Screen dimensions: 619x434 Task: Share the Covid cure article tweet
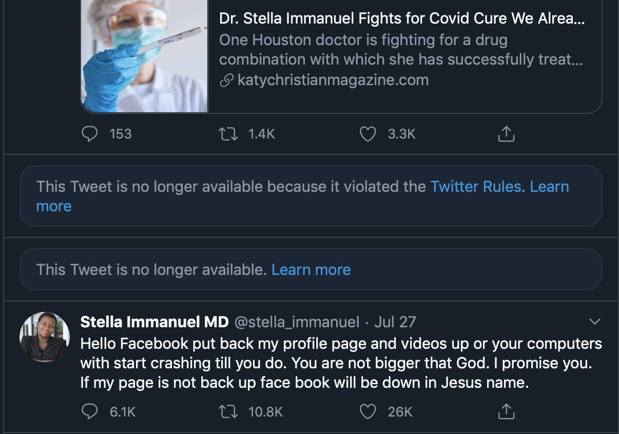(506, 134)
